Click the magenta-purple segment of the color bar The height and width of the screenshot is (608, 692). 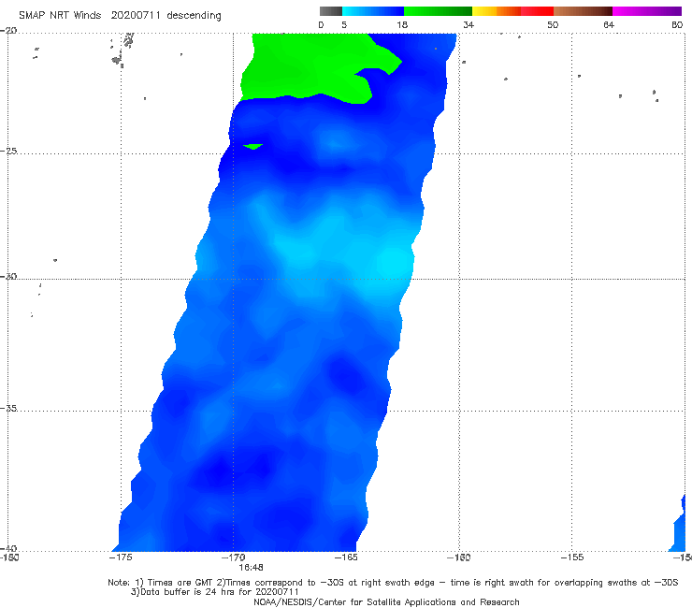click(x=647, y=11)
